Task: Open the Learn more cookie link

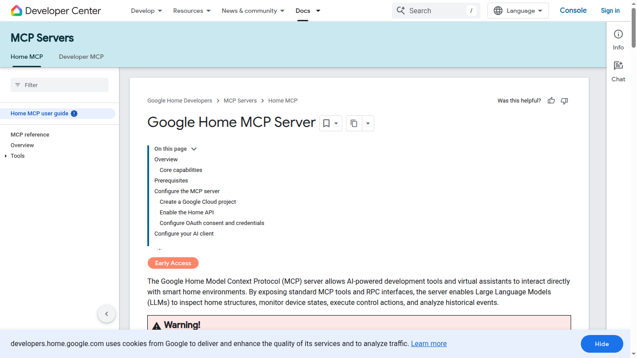Action: pos(429,344)
